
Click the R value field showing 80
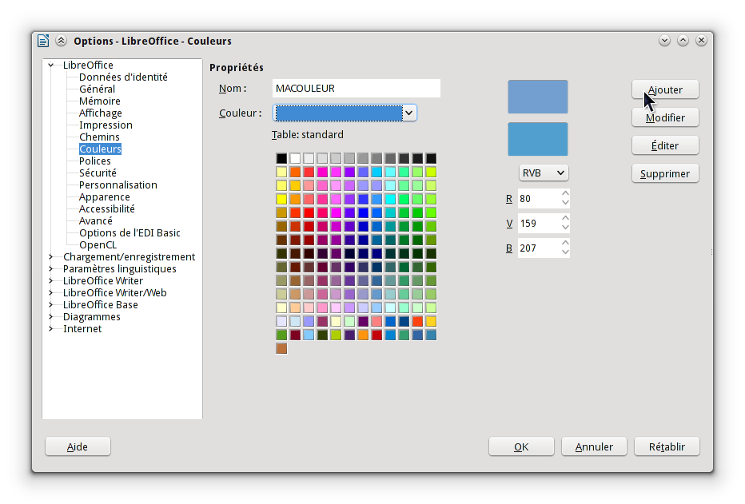[x=539, y=198]
